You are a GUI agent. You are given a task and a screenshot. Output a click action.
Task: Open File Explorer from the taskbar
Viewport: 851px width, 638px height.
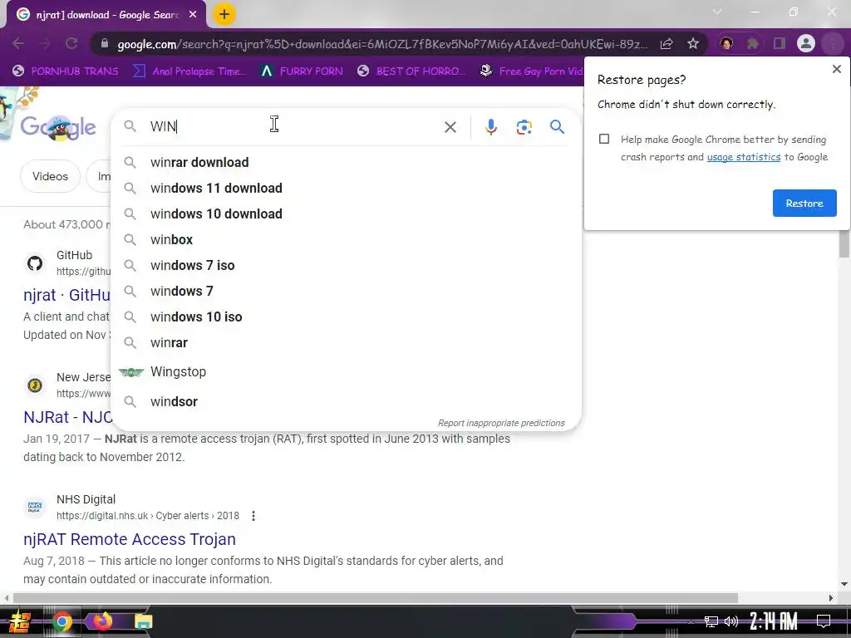click(143, 621)
